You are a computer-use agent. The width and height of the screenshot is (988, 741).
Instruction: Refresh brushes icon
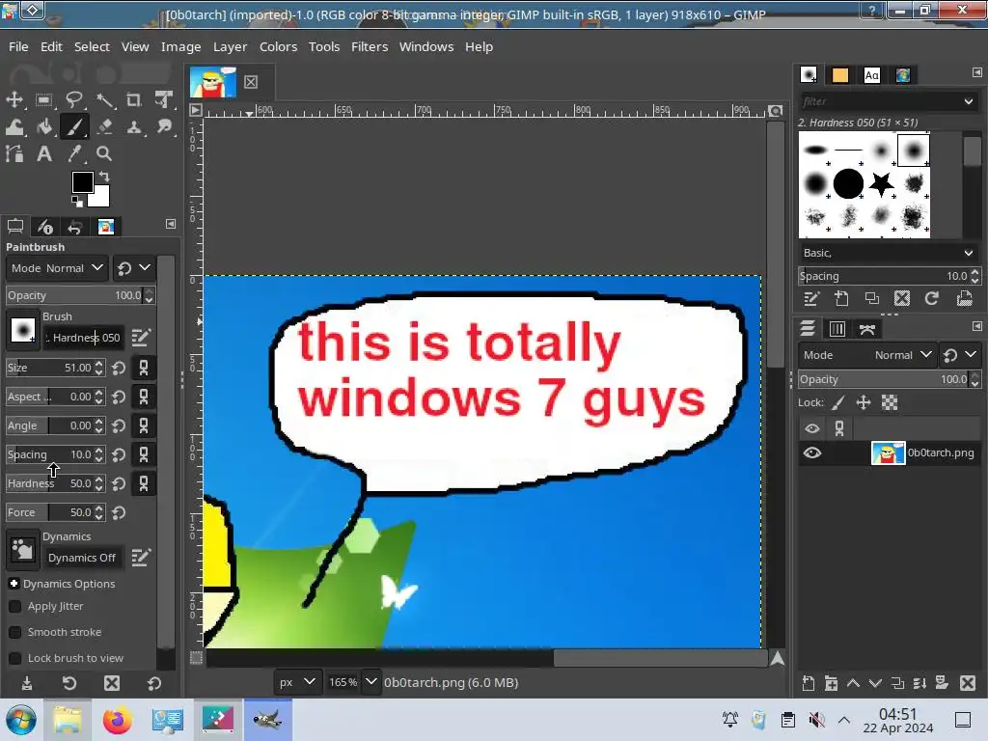click(932, 299)
